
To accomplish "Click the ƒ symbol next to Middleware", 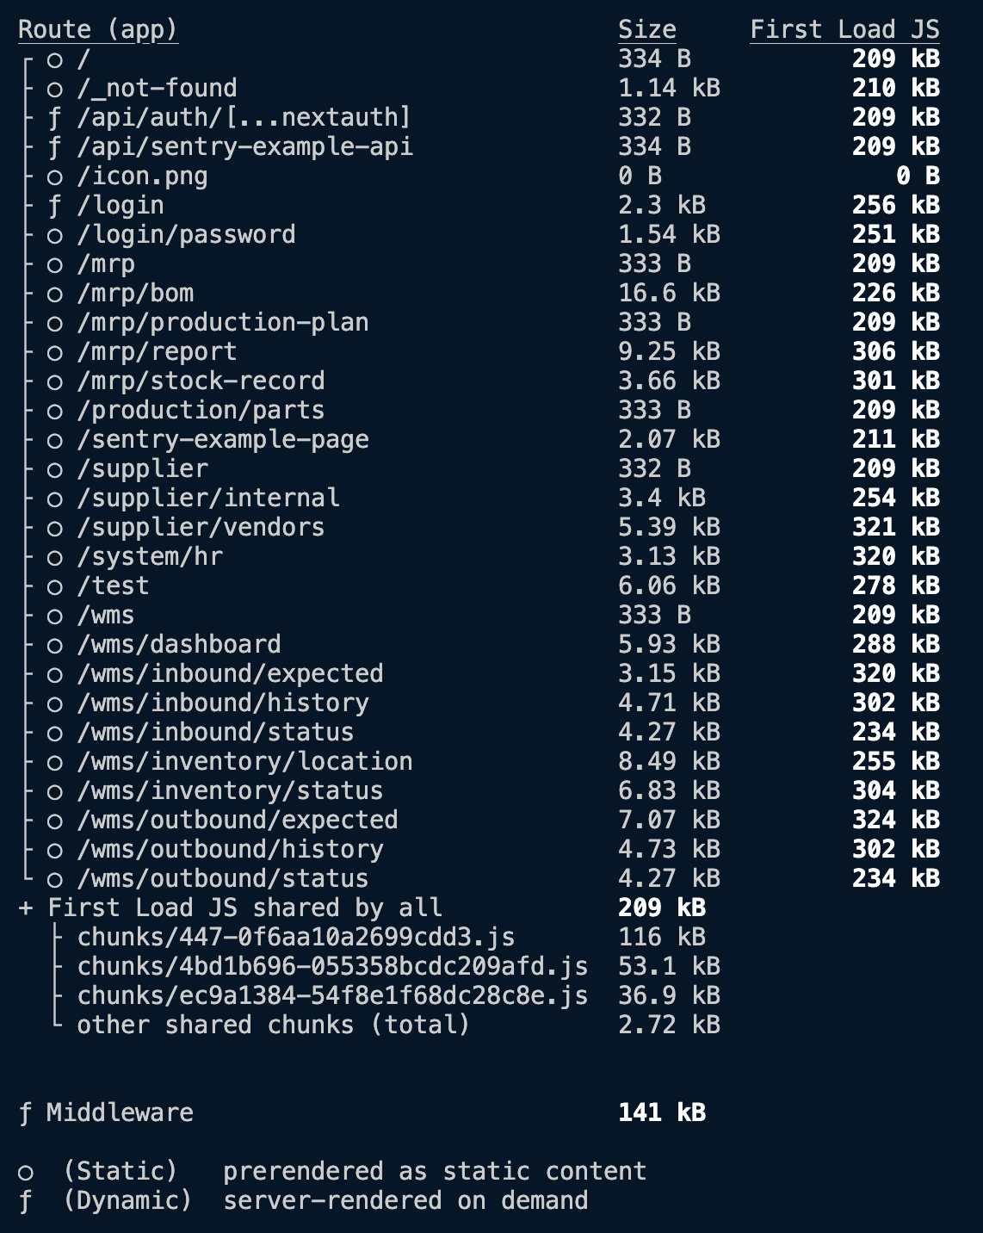I will pyautogui.click(x=26, y=1113).
